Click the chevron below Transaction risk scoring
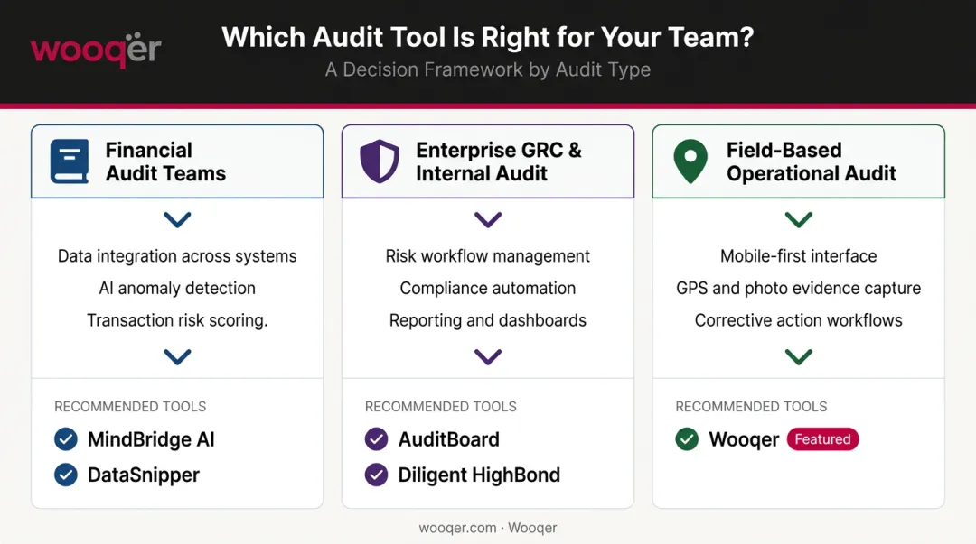Screen dimensions: 976x544 pos(177,356)
